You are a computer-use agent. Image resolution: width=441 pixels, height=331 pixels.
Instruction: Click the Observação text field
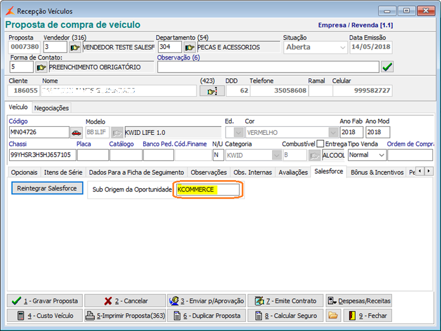268,67
